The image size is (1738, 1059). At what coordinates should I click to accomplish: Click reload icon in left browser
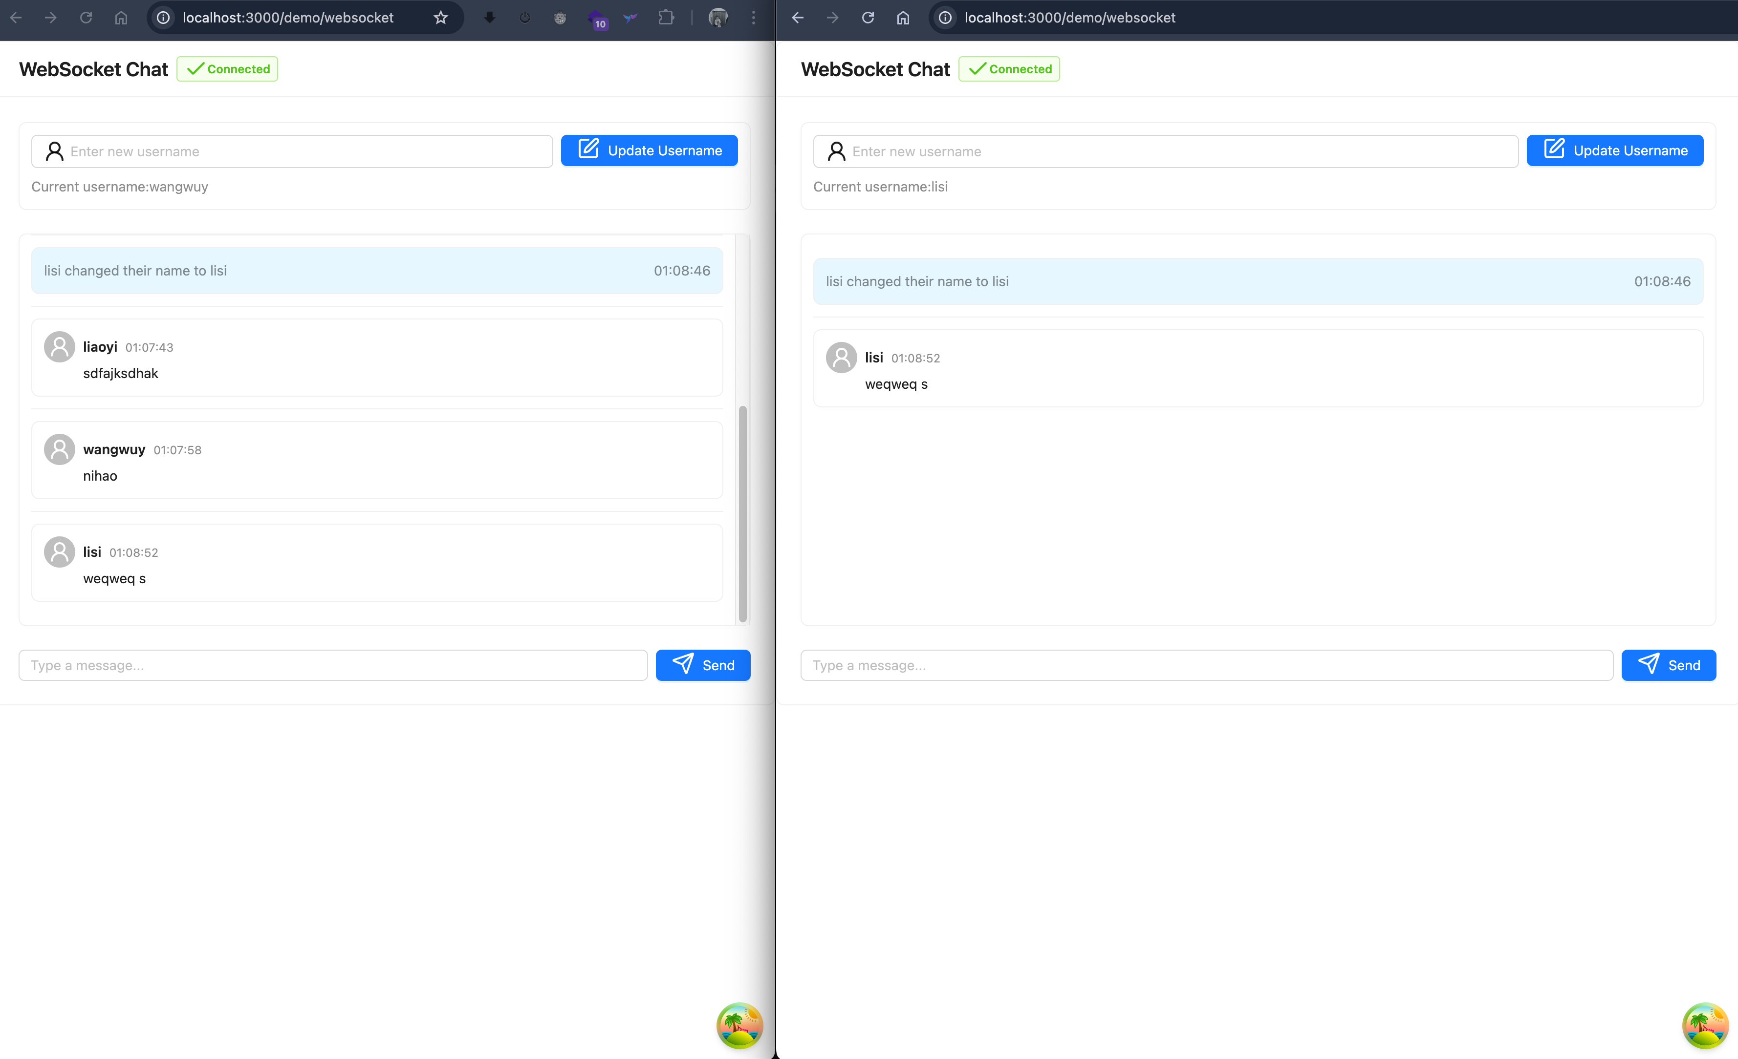point(86,18)
